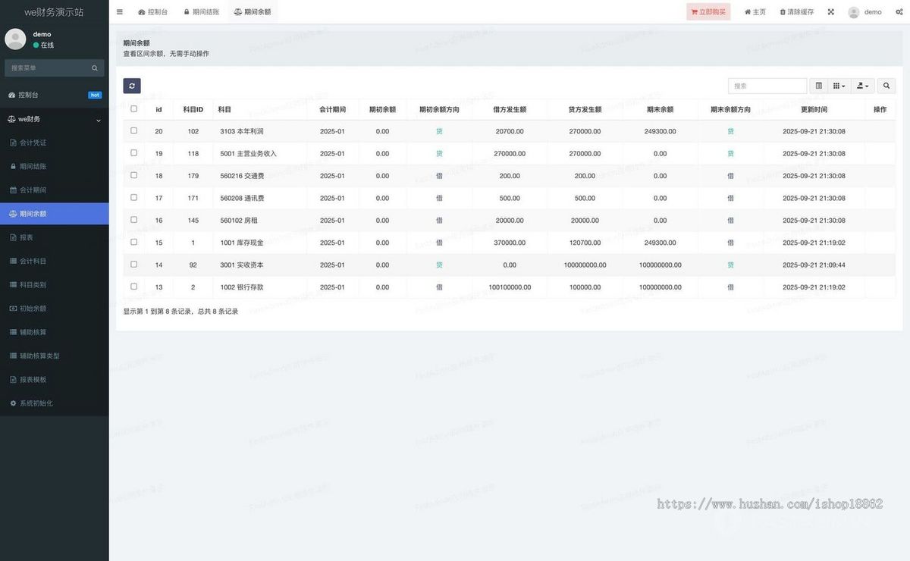Click the sidebar demo profile avatar
The height and width of the screenshot is (561, 910).
pyautogui.click(x=15, y=39)
